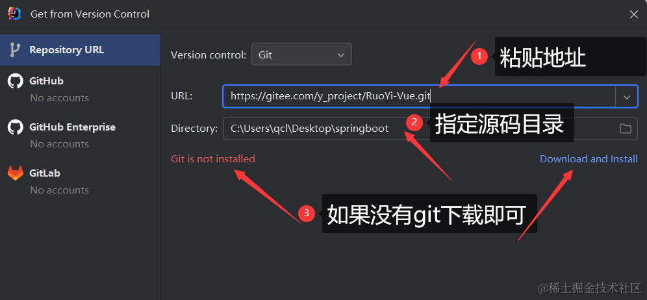Click No accounts under GitLab
647x300 pixels.
tap(59, 190)
